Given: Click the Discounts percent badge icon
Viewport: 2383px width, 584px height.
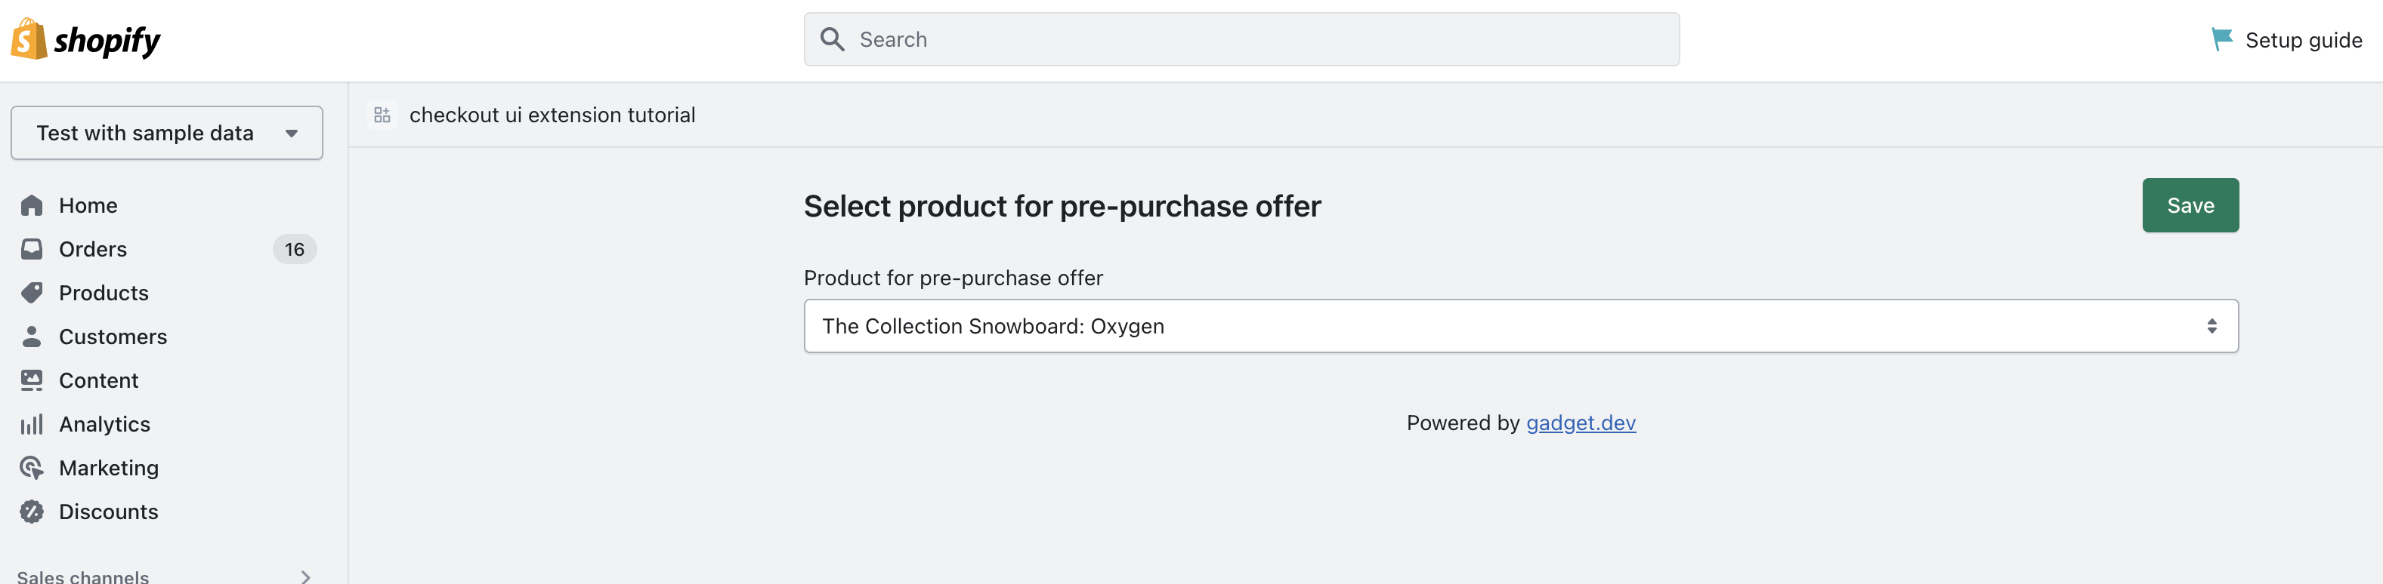Looking at the screenshot, I should click(x=32, y=511).
